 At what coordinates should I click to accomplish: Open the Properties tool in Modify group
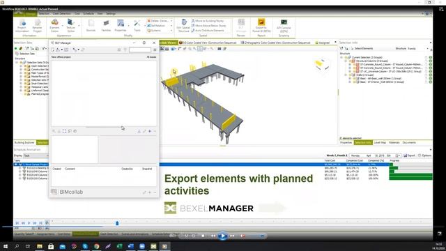[x=121, y=26]
